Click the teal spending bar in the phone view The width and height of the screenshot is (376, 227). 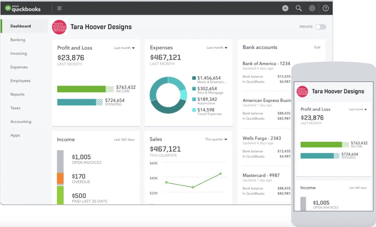[x=317, y=156]
